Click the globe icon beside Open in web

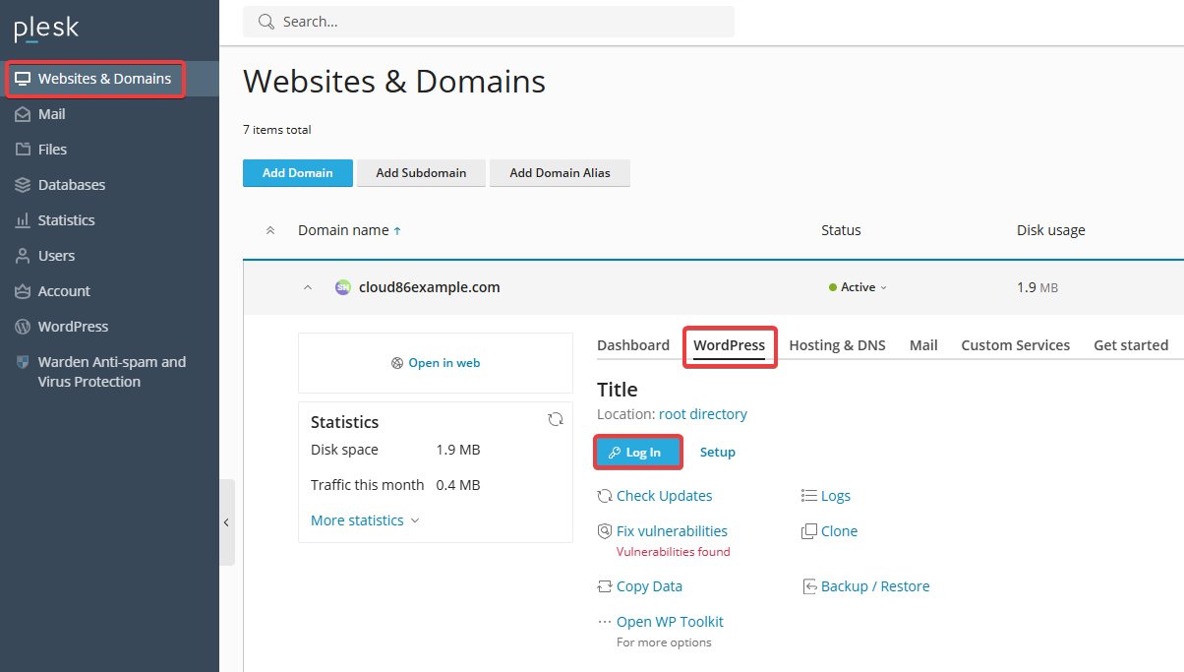point(397,363)
